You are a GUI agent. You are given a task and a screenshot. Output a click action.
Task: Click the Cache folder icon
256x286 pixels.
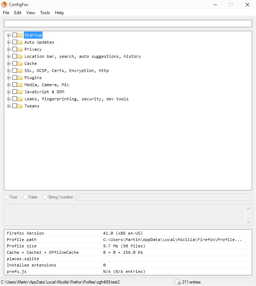20,63
